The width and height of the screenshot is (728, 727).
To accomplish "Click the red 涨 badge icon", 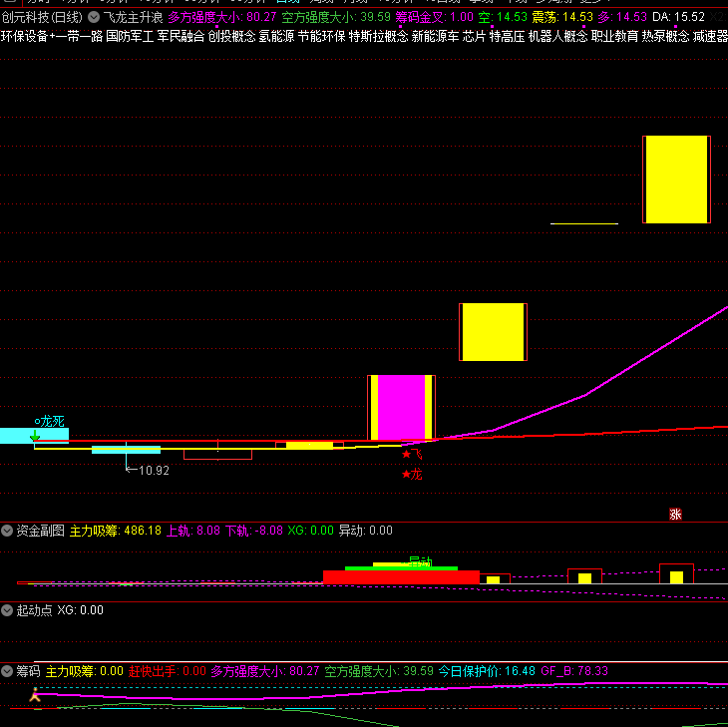I will pyautogui.click(x=675, y=515).
